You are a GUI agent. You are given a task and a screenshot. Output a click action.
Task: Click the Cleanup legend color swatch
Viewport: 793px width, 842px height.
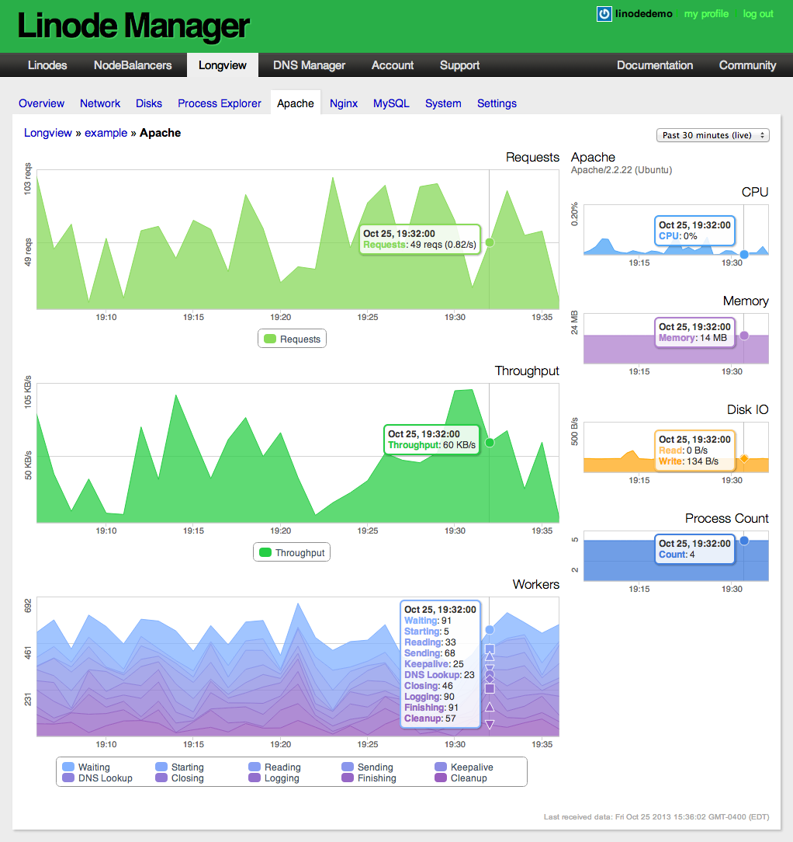pos(441,778)
